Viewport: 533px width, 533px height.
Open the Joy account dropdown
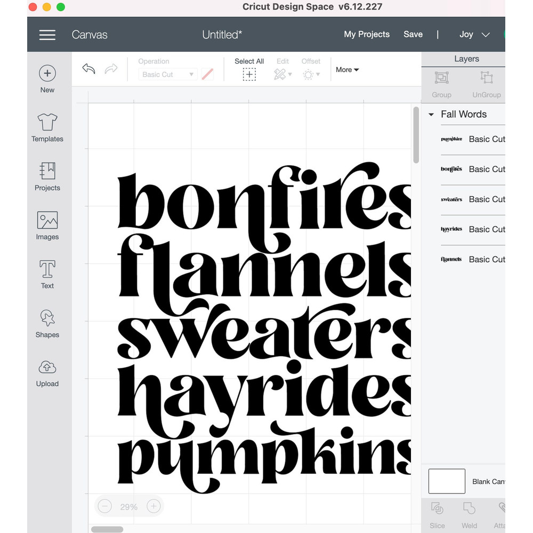473,34
